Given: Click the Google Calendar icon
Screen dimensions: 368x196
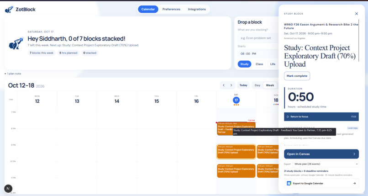Looking at the screenshot, I should click(x=289, y=183).
